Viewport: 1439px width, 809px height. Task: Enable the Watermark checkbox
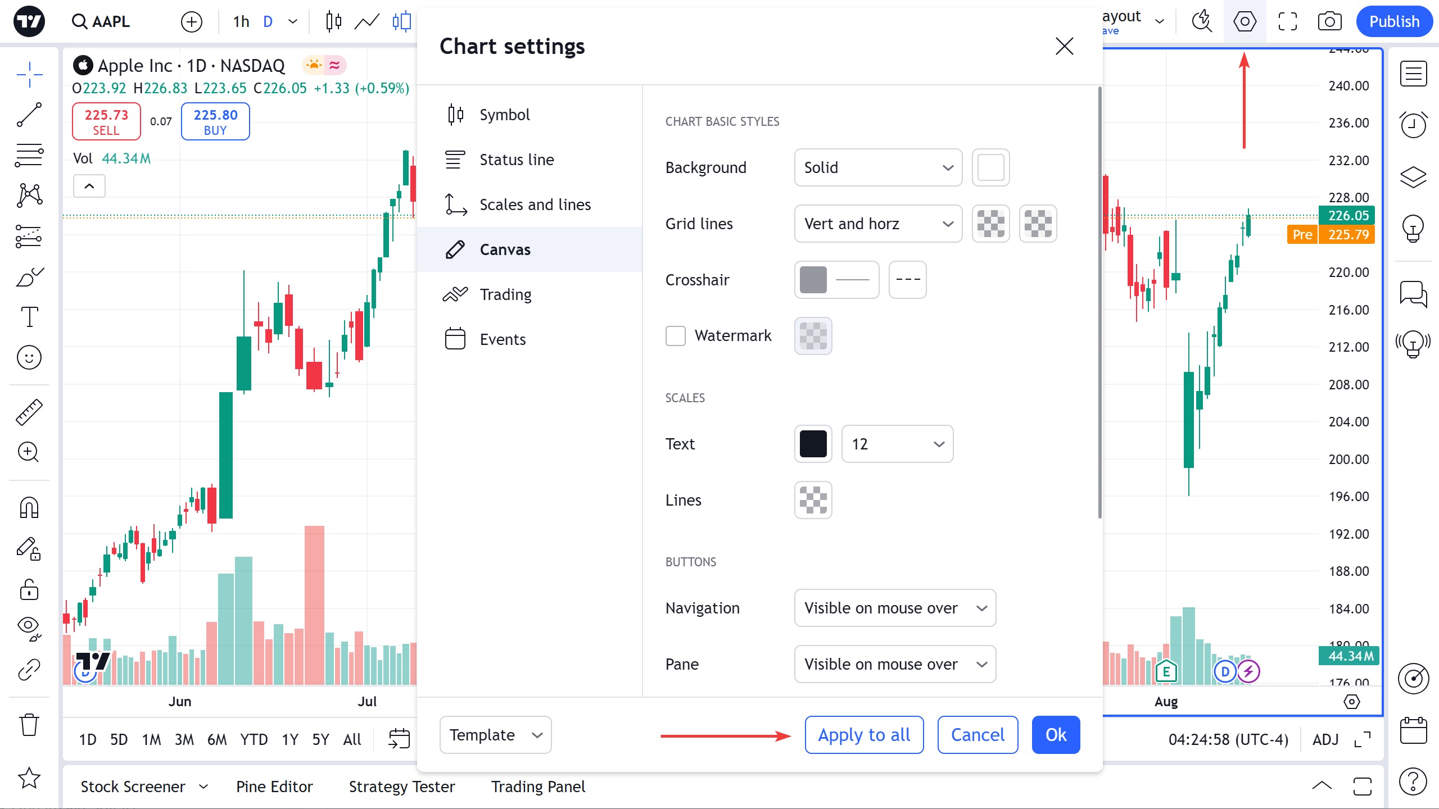click(676, 336)
